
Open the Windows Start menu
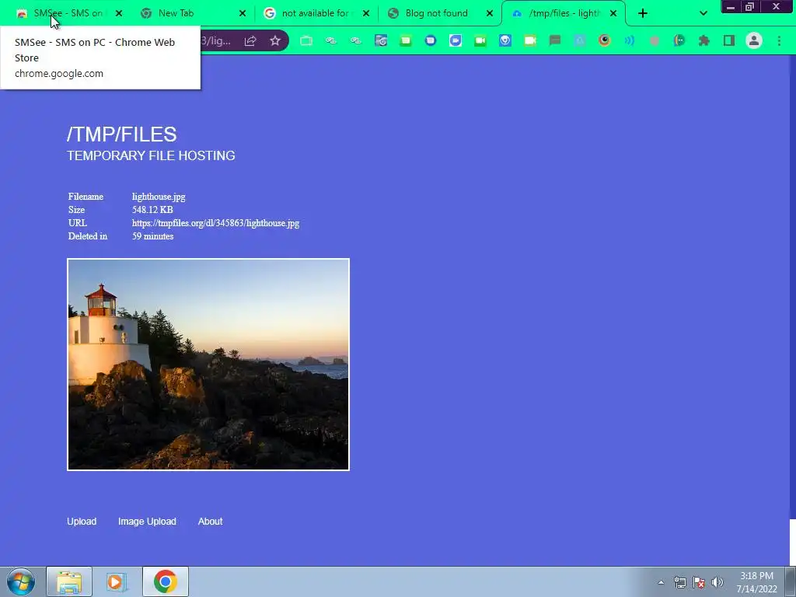pyautogui.click(x=21, y=581)
